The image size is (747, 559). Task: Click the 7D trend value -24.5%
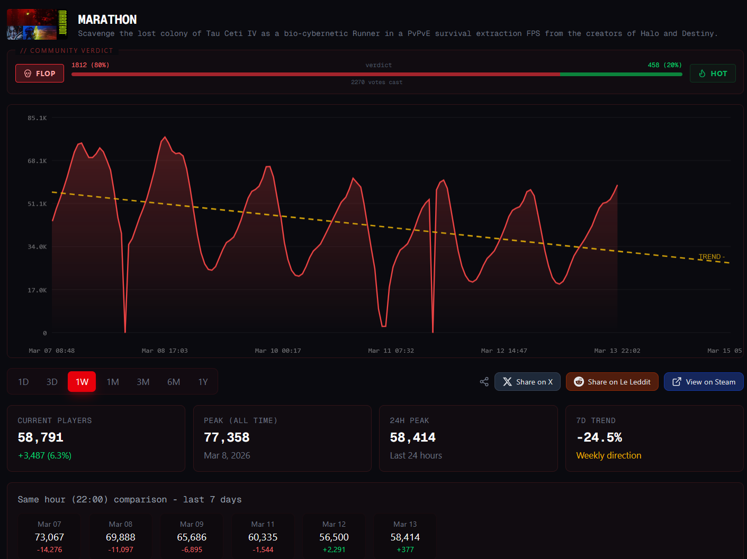pyautogui.click(x=599, y=437)
